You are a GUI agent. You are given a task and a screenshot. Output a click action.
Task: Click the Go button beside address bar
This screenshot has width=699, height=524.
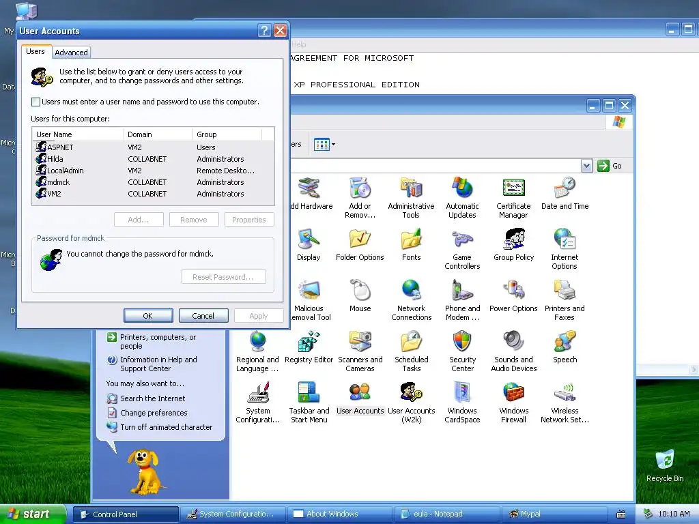(610, 166)
